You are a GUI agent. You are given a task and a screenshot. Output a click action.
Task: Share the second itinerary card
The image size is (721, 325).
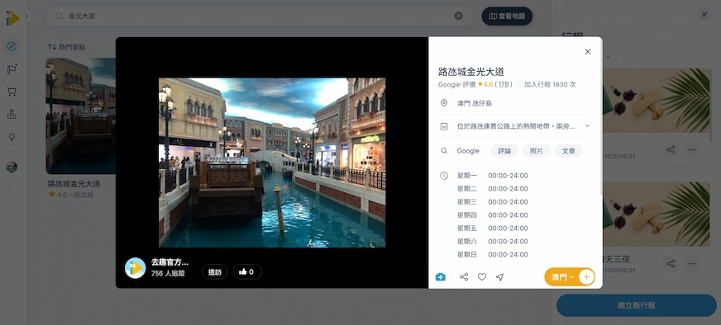coord(671,263)
